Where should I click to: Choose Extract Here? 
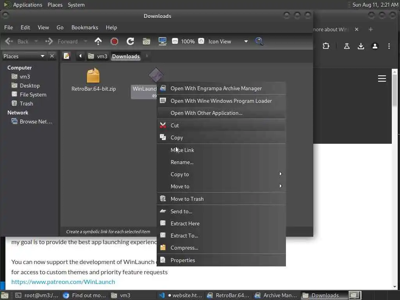tap(221, 223)
